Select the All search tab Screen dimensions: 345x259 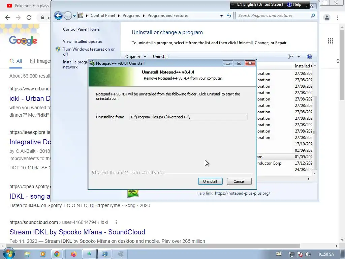(x=15, y=61)
